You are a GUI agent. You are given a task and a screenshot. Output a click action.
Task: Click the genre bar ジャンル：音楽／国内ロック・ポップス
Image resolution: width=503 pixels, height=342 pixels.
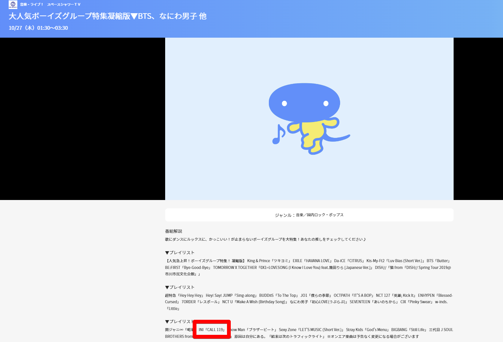coord(309,215)
